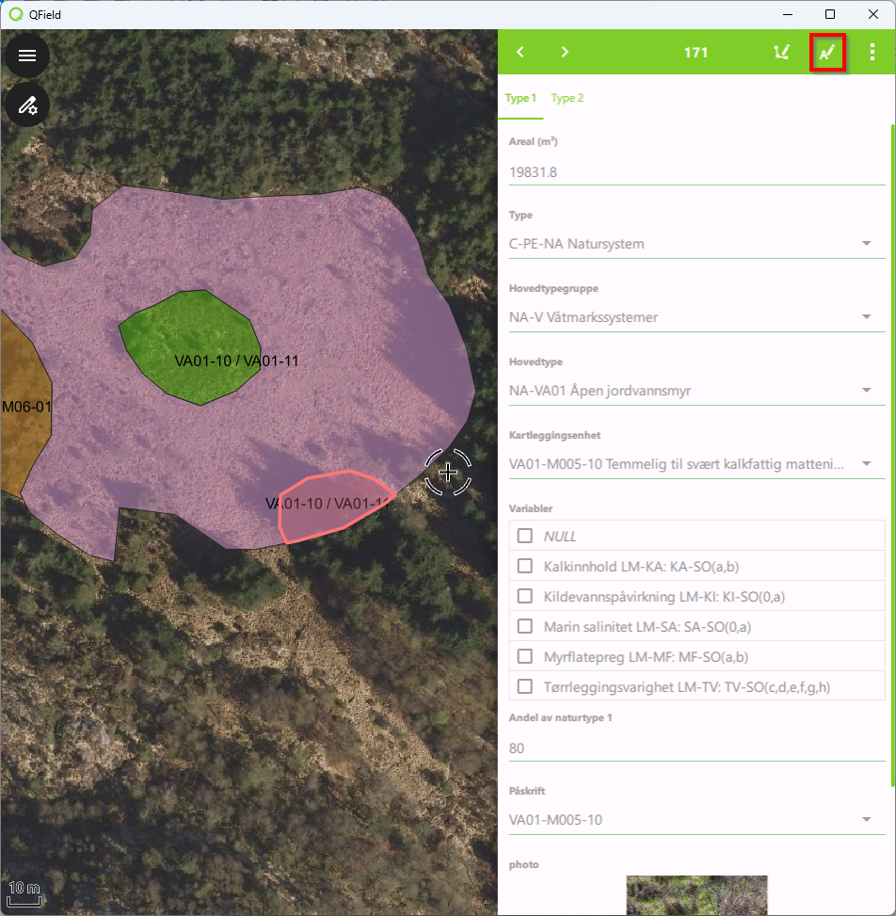896x916 pixels.
Task: Go to previous feature arrow
Action: [x=520, y=52]
